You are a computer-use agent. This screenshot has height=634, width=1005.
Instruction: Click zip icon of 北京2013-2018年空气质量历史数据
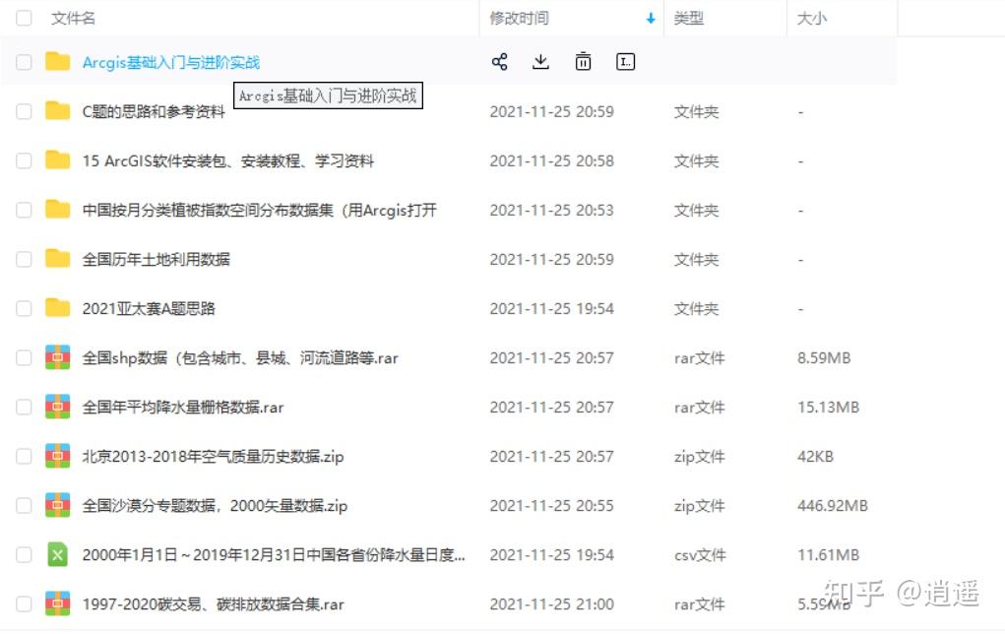click(58, 457)
